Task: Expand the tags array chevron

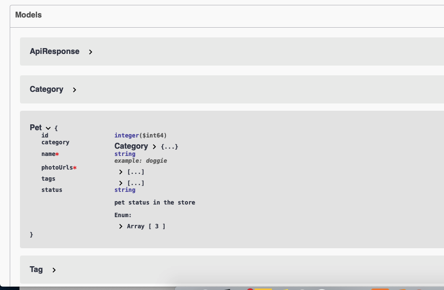Action: [121, 183]
